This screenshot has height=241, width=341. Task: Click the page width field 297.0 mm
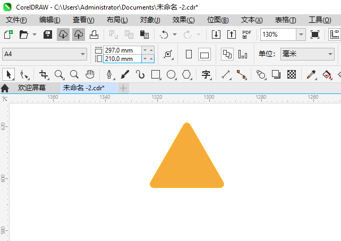[x=123, y=50]
